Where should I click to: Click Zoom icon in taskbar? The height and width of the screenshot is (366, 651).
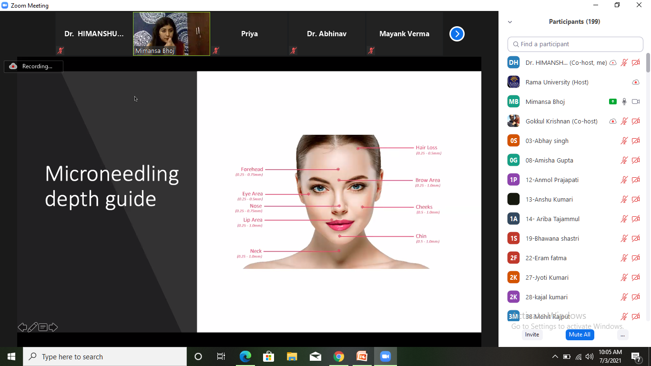pos(385,356)
